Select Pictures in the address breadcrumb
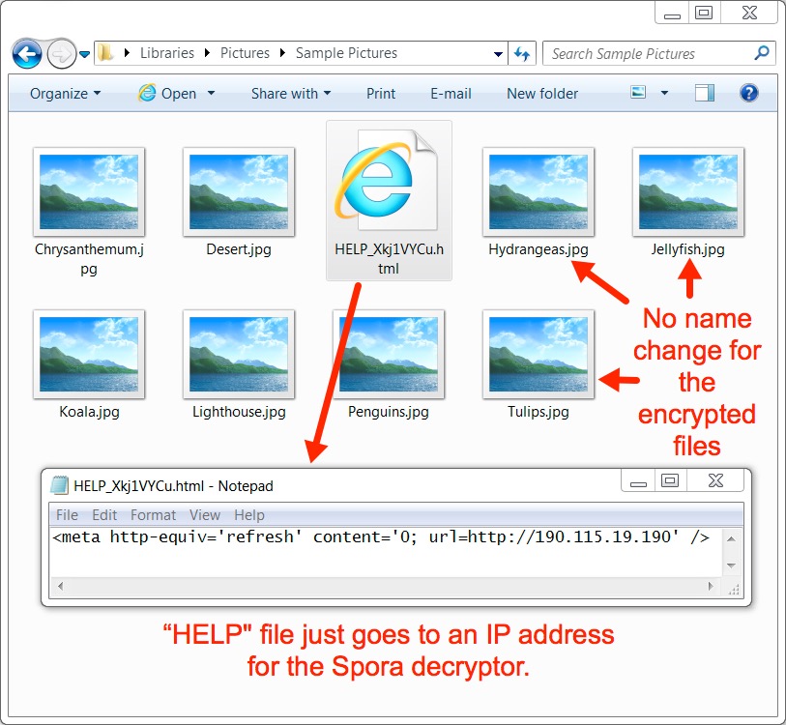Viewport: 786px width, 725px height. tap(245, 53)
